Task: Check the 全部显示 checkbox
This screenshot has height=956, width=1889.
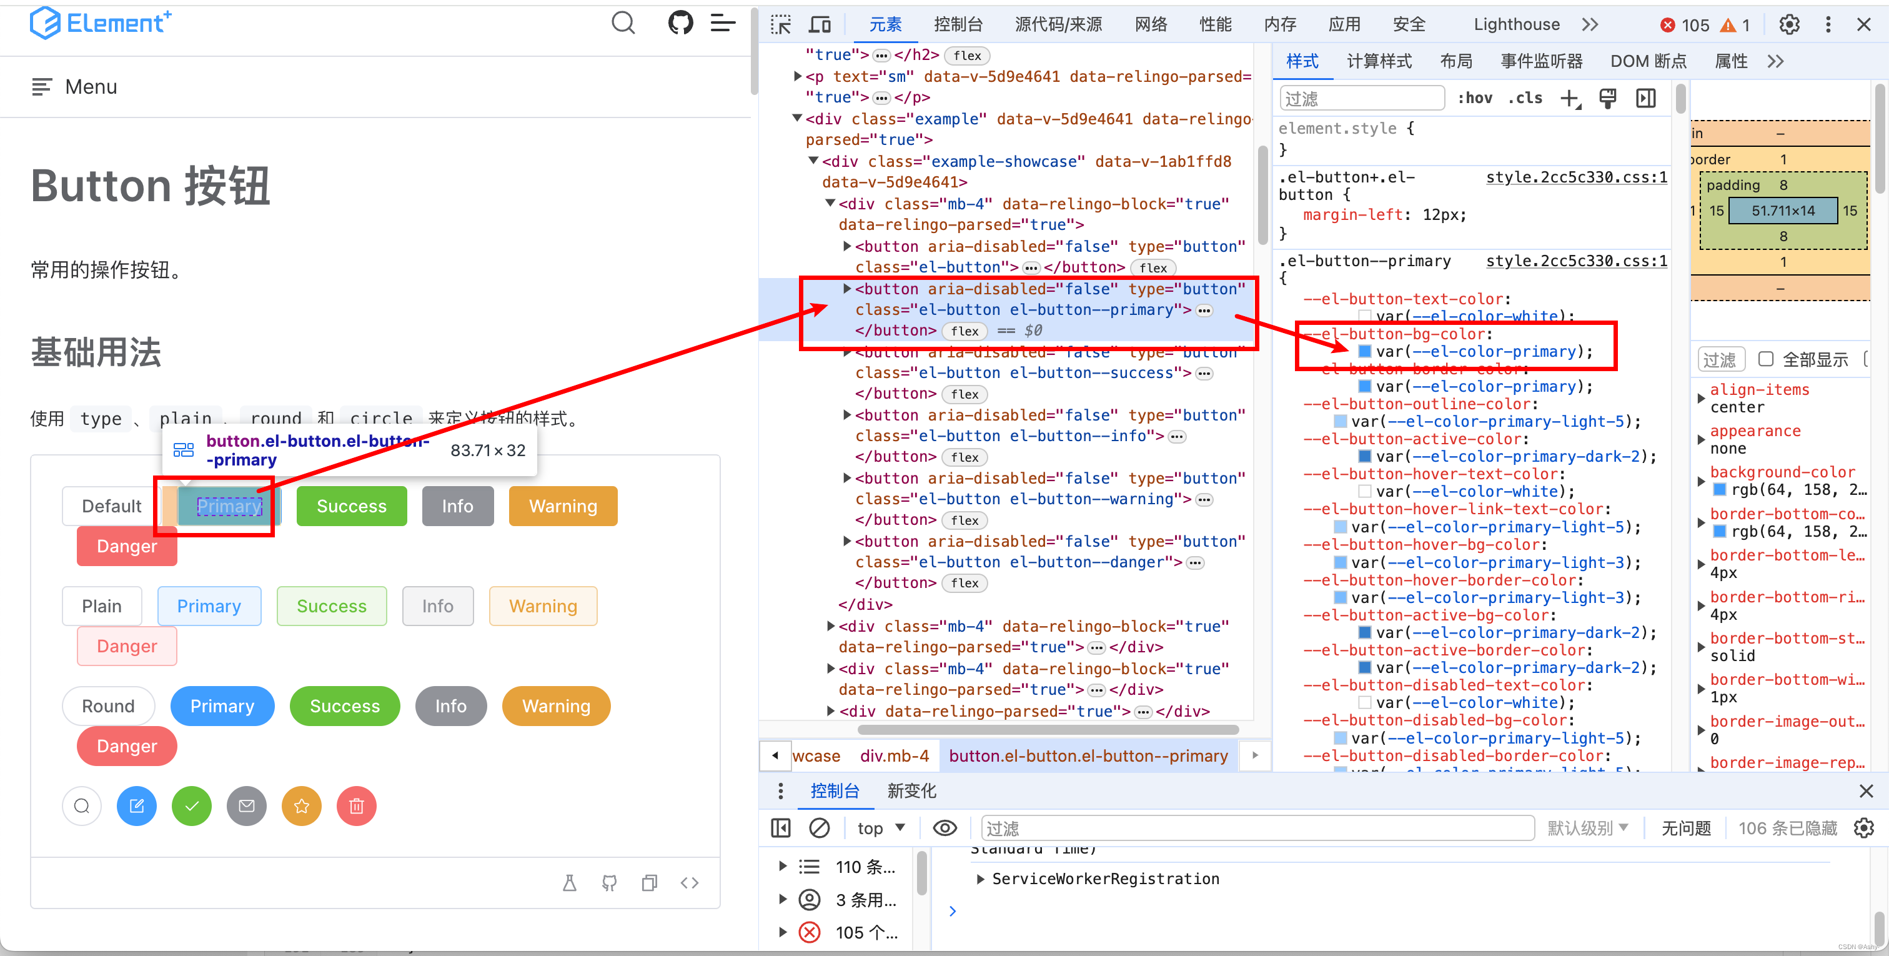Action: point(1766,359)
